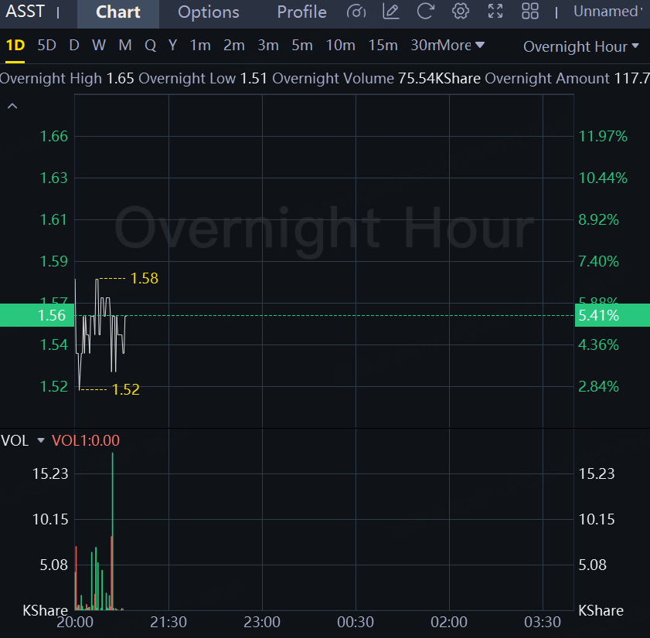The image size is (650, 638).
Task: Switch to the 5D timeframe
Action: 47,46
